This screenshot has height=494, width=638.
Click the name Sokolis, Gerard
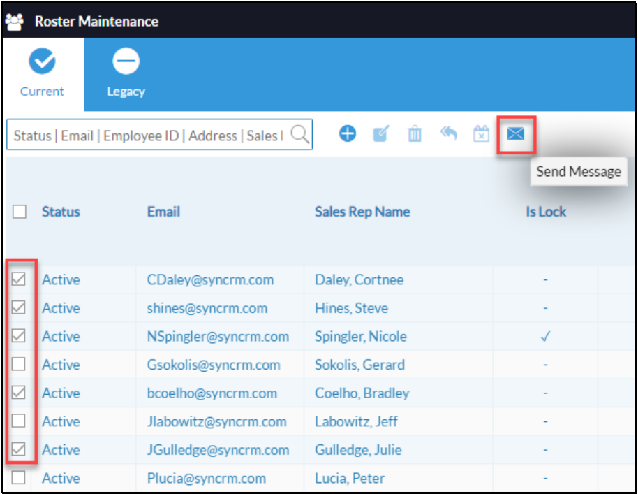click(x=360, y=365)
